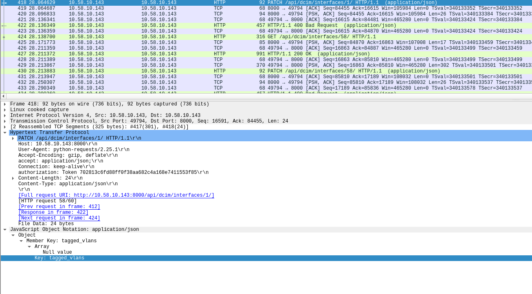Select the Null value JSON entry
Screen dimensions: 532x294
coord(57,252)
